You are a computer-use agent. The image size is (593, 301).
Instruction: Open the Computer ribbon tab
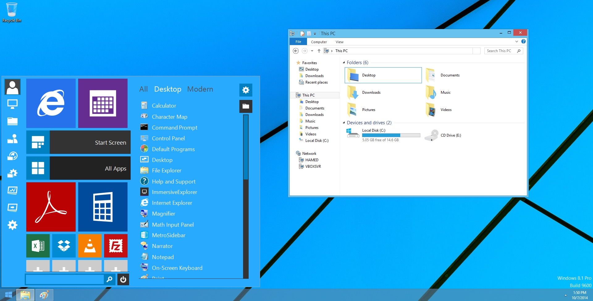click(319, 42)
